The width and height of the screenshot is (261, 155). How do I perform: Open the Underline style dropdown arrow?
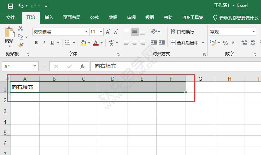click(58, 43)
